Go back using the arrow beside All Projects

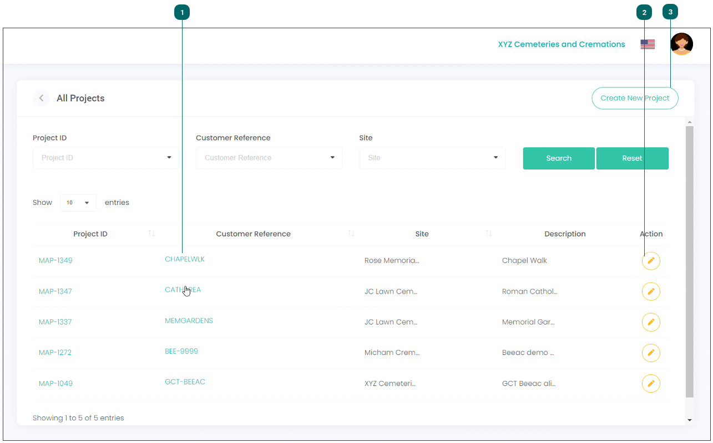pos(41,98)
